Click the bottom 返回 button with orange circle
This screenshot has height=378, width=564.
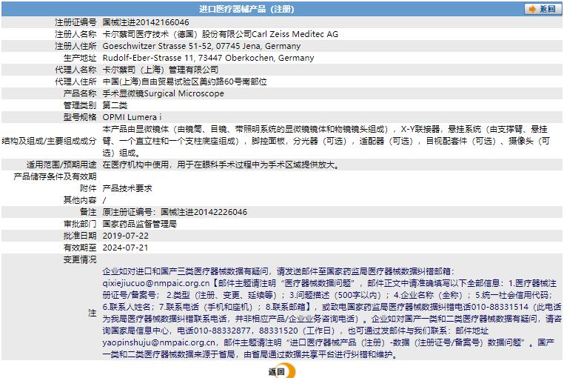tap(282, 371)
